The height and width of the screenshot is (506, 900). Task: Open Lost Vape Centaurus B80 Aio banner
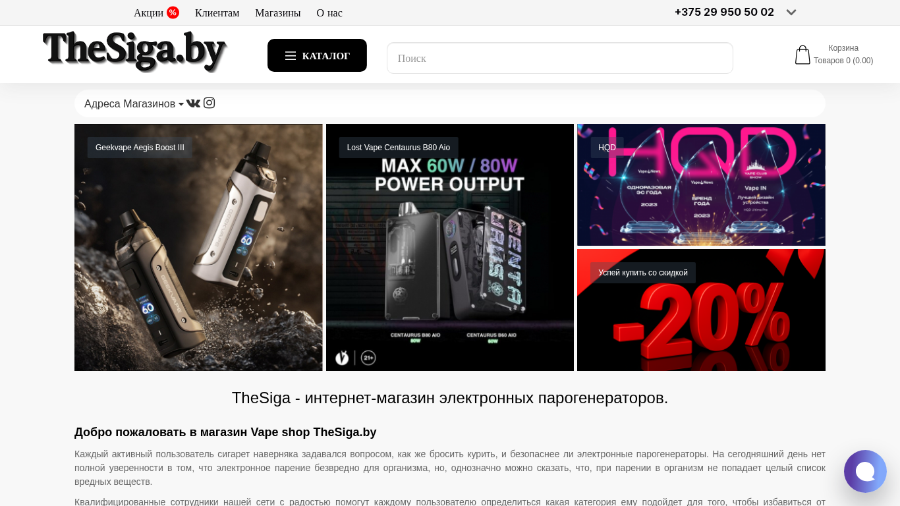point(450,247)
